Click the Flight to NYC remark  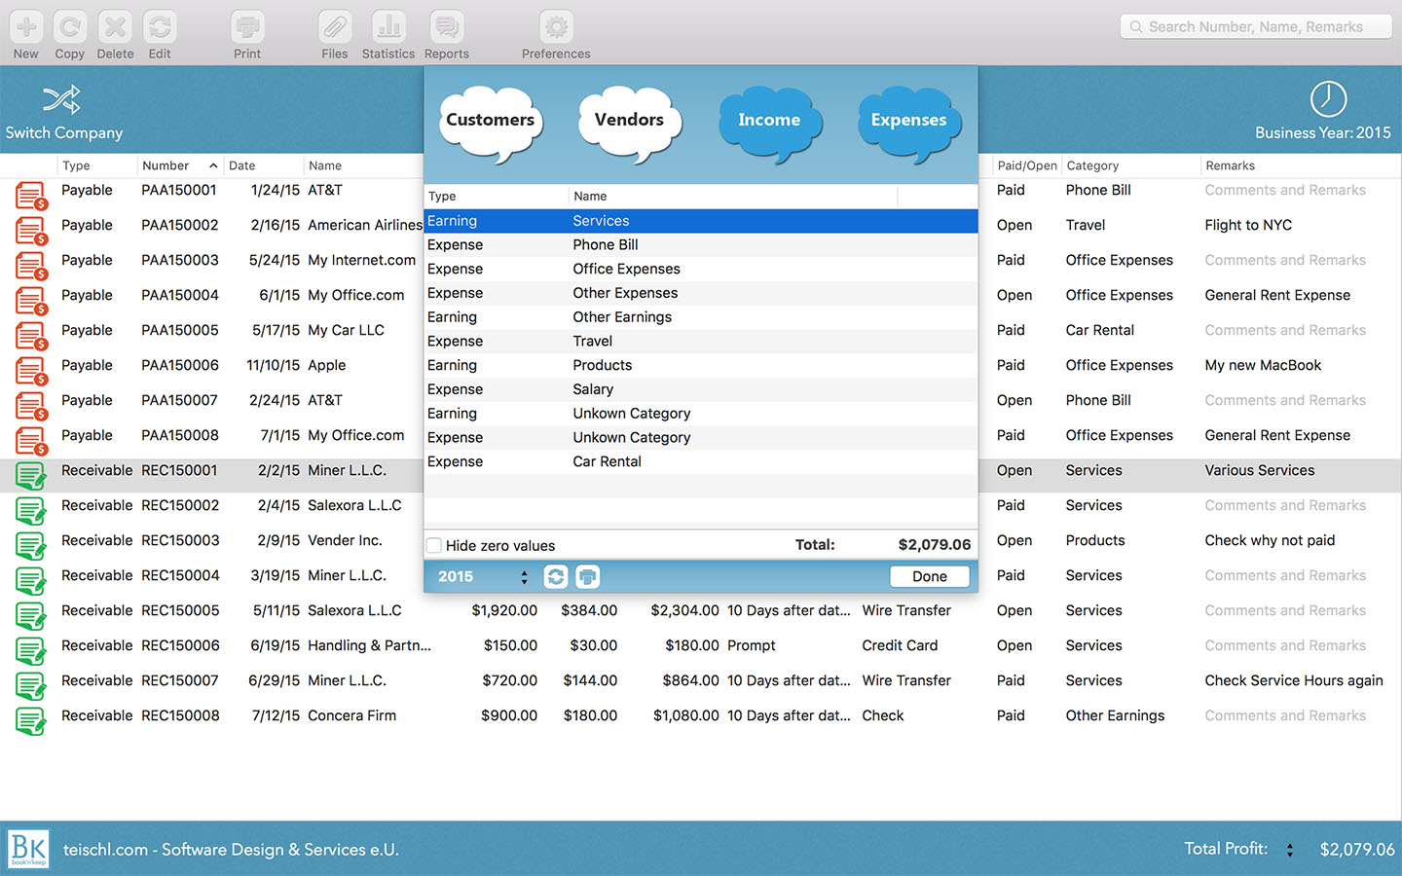[1248, 225]
